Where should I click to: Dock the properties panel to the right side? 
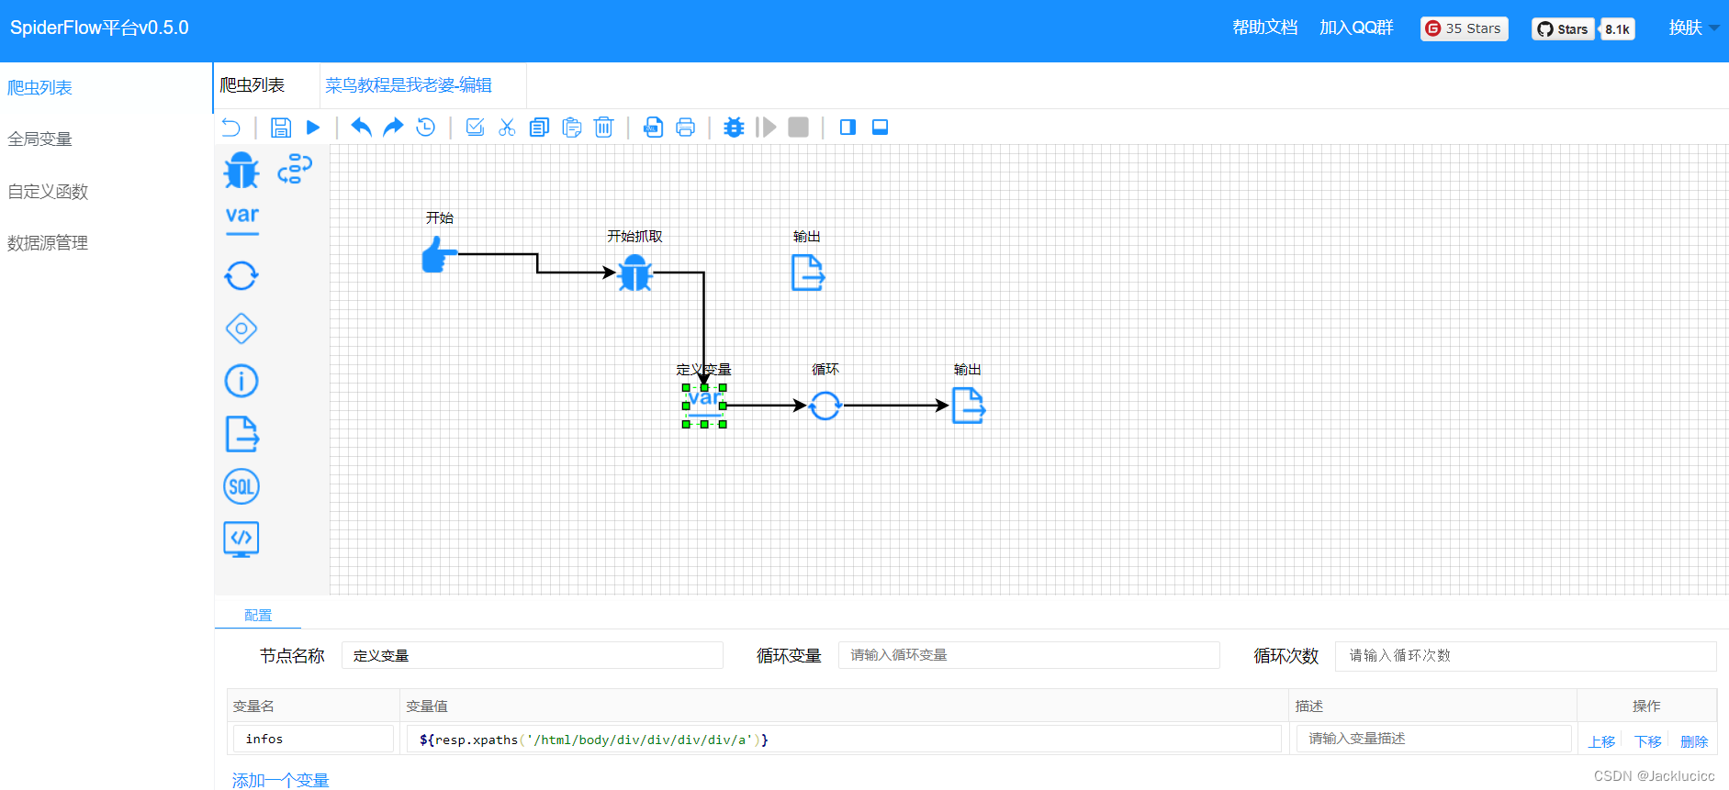[x=848, y=128]
